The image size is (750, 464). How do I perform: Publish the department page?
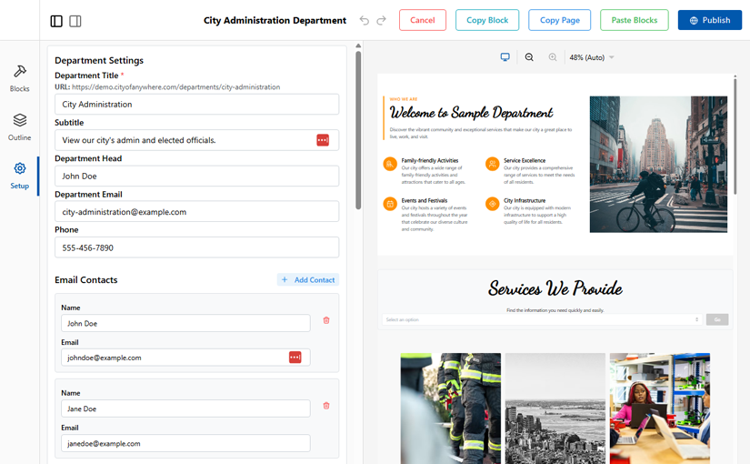pyautogui.click(x=710, y=20)
